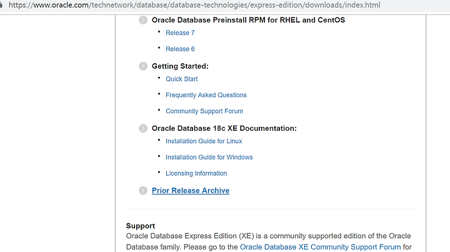Open Installation Guide for Linux
This screenshot has height=252, width=450.
pyautogui.click(x=204, y=141)
